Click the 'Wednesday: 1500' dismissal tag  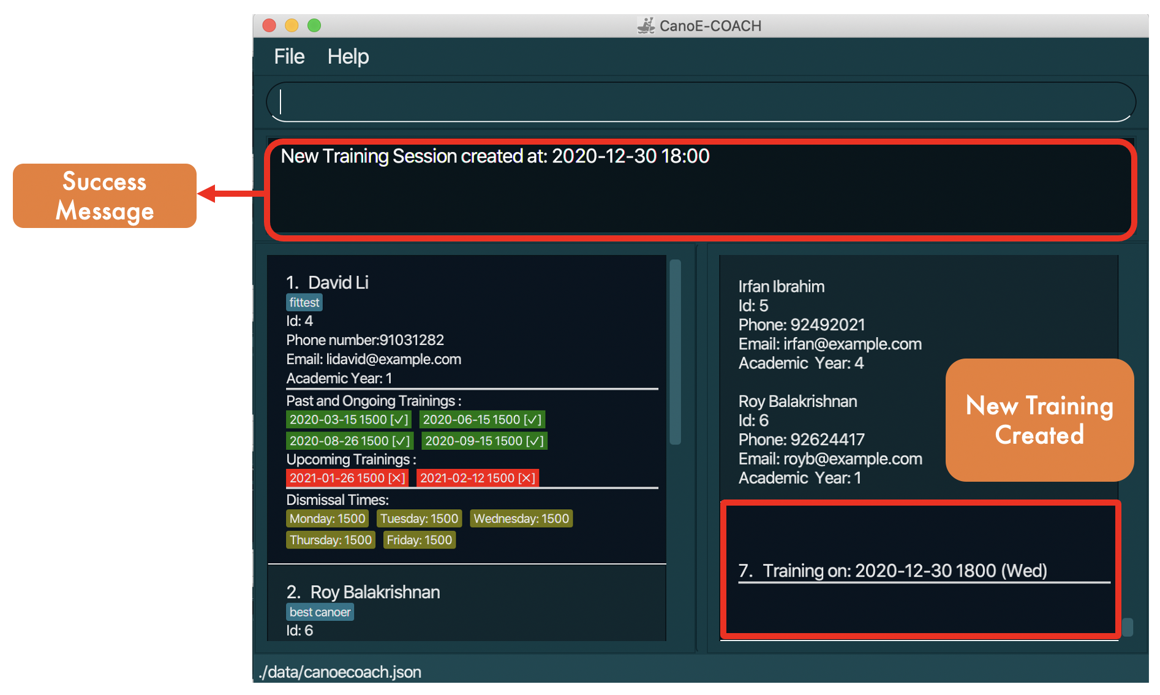[521, 518]
